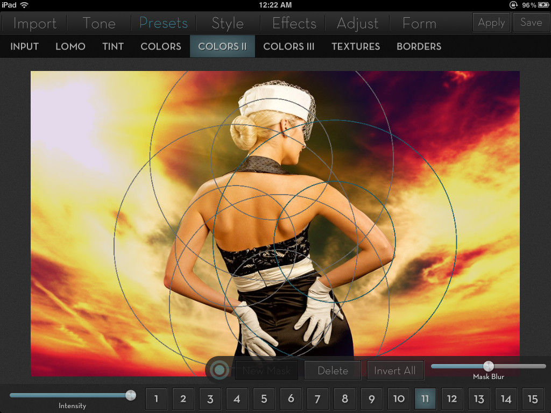Tap the circular mask toggle icon
Screen dimensions: 551x413
pos(220,370)
